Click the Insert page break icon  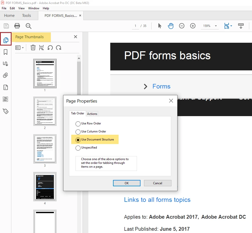(x=41, y=48)
